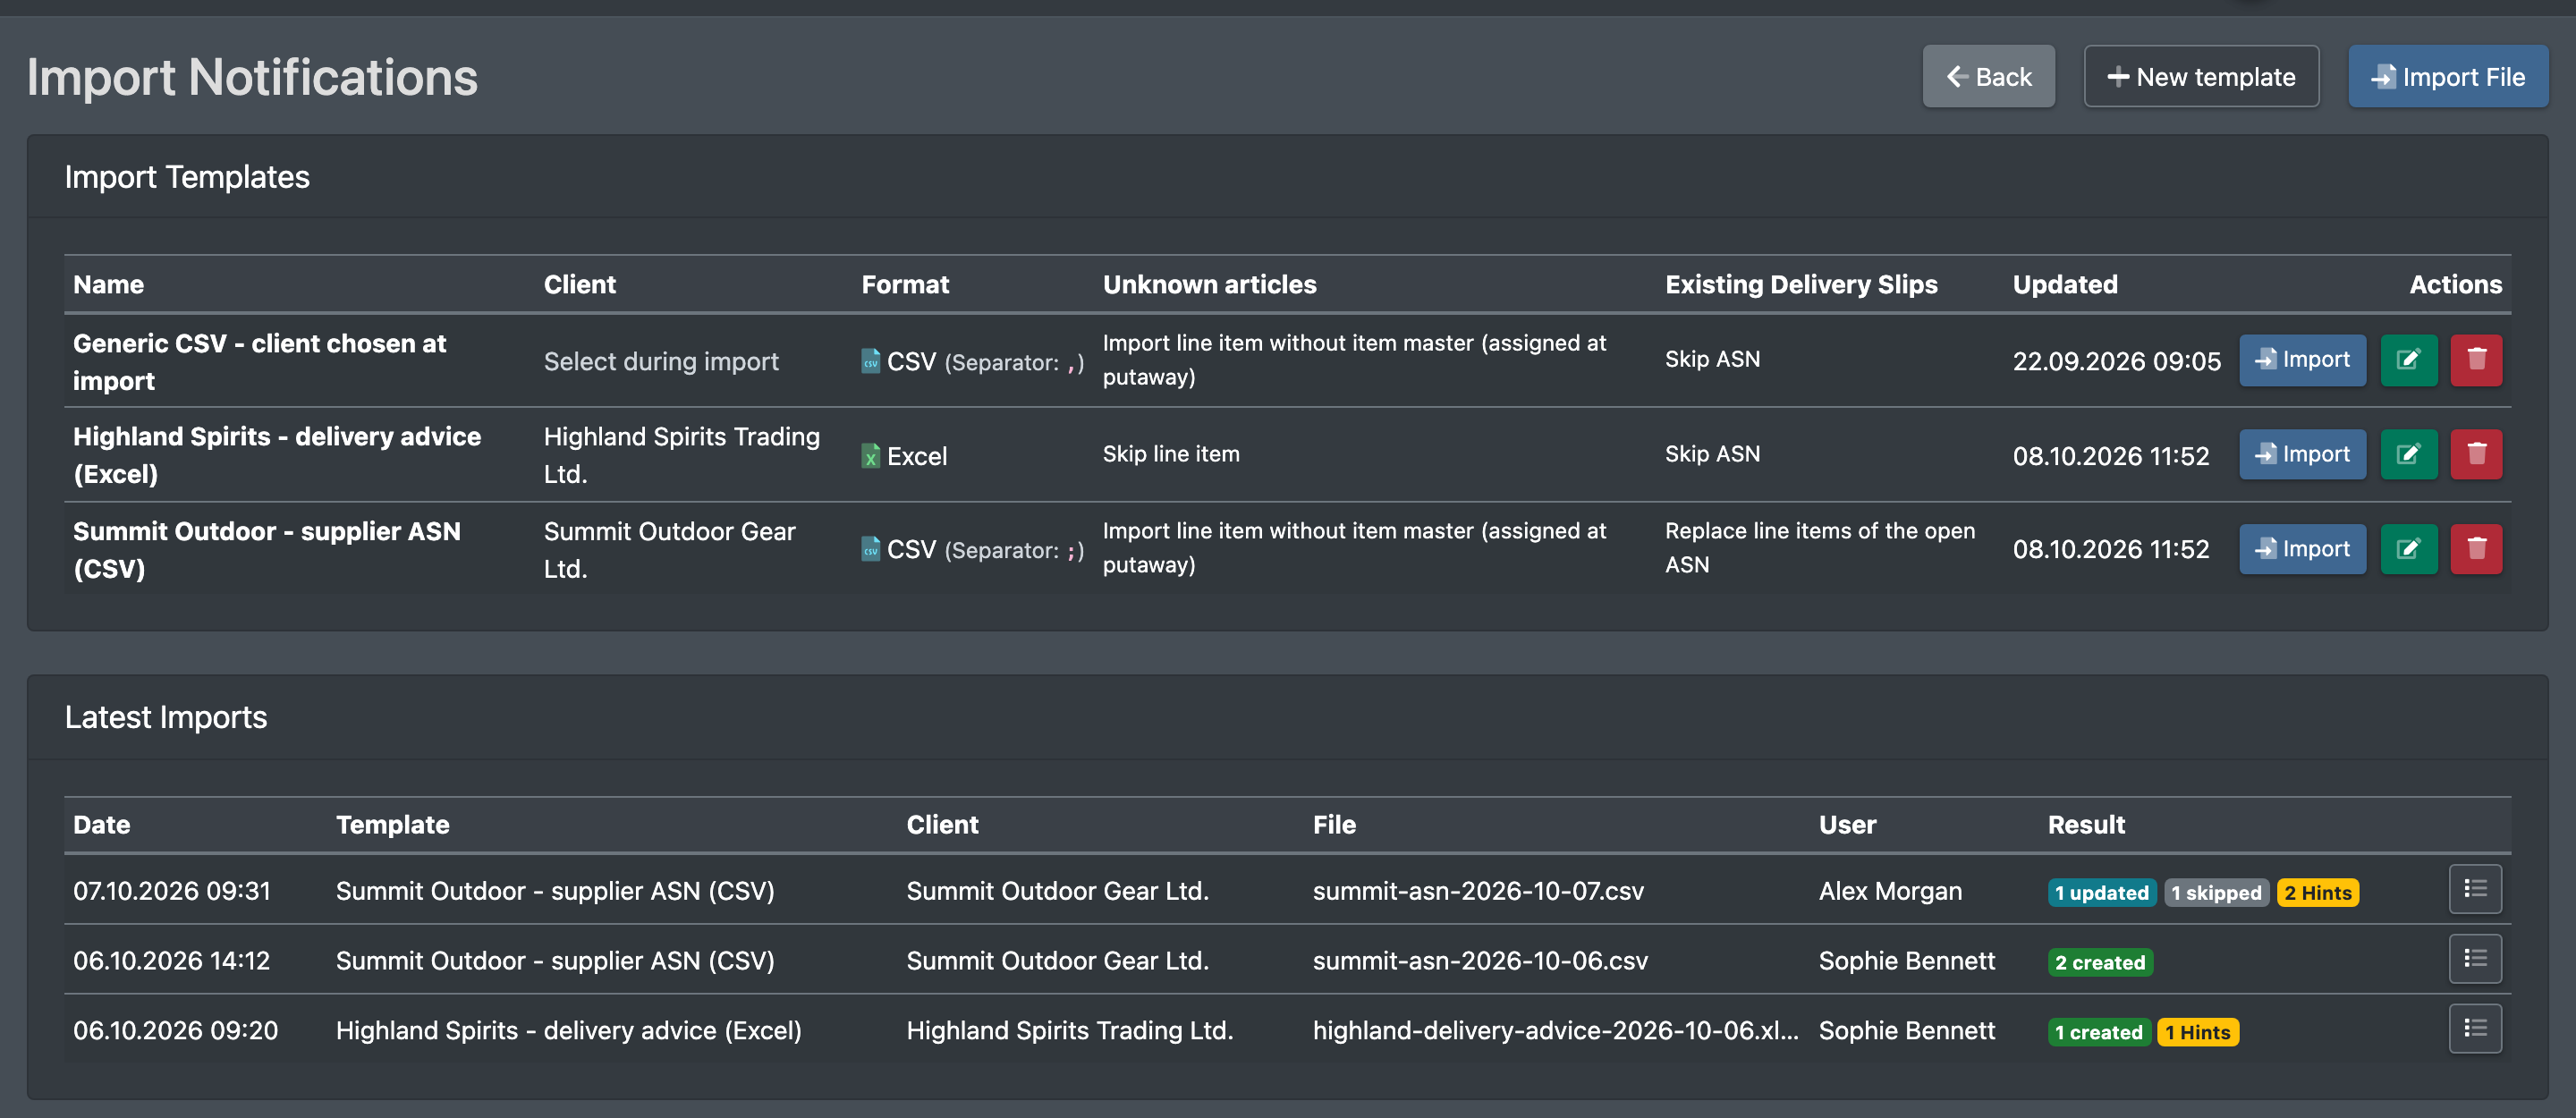Delete the Summit Outdoor supplier ASN template
Screen dimensions: 2576x1118
[2476, 549]
